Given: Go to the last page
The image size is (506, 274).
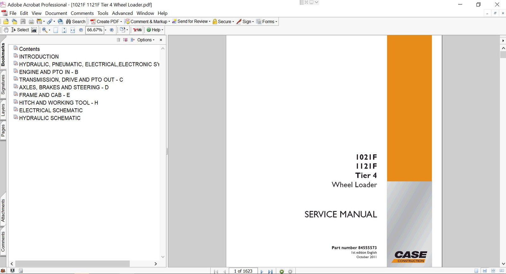Looking at the screenshot, I should point(270,271).
